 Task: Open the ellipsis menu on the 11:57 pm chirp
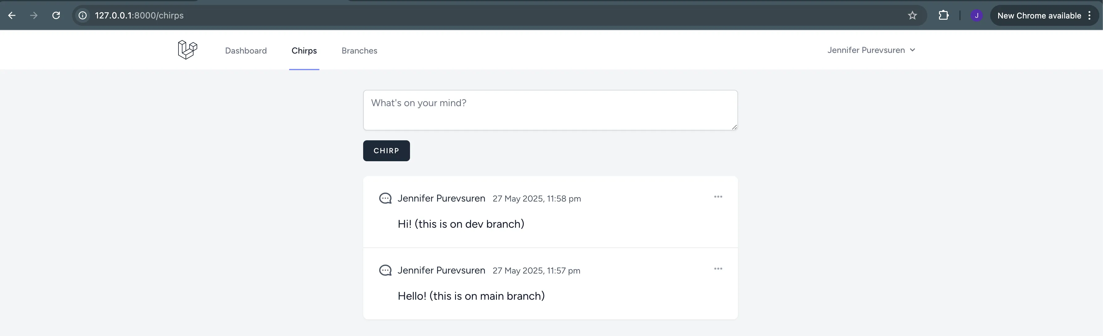pos(719,268)
